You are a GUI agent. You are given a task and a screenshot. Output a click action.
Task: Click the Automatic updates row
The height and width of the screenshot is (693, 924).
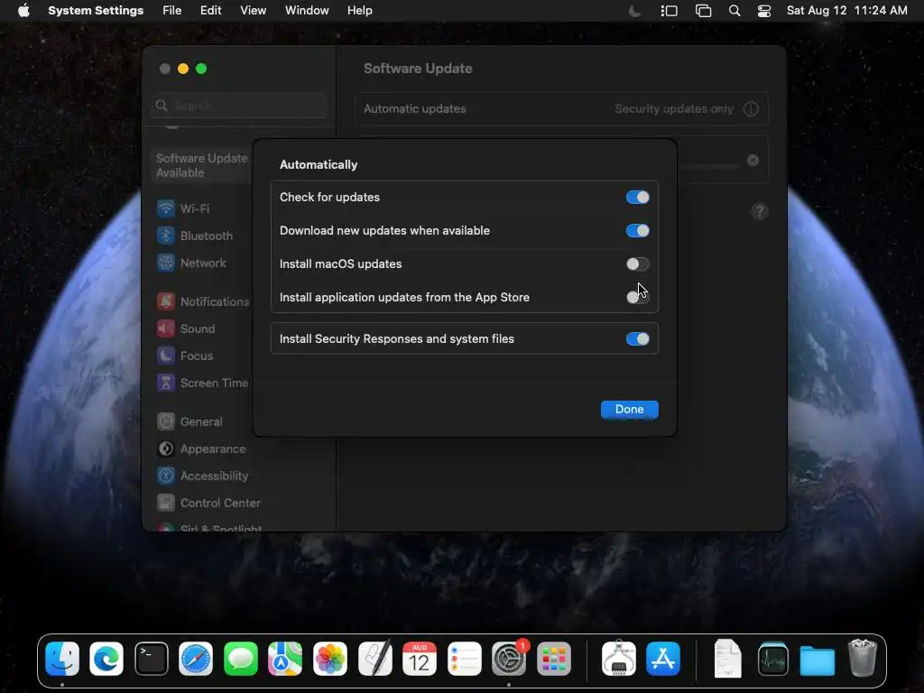pos(561,109)
